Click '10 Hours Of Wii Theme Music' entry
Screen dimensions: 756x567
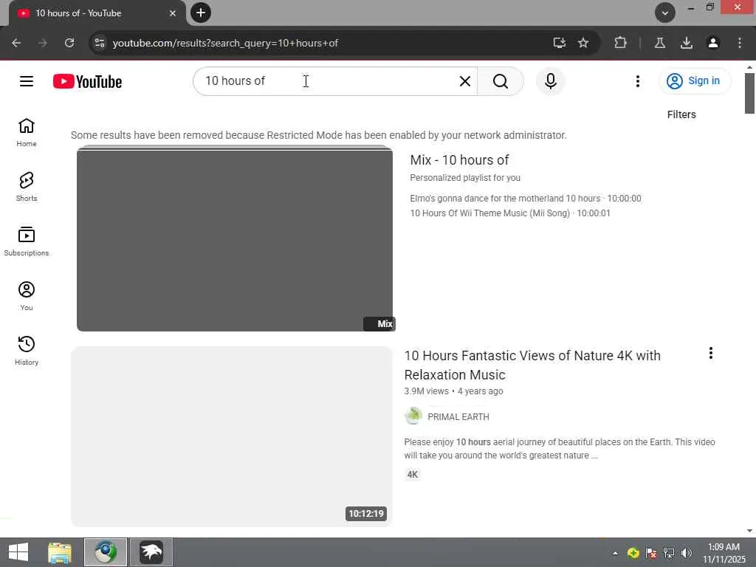pos(510,213)
